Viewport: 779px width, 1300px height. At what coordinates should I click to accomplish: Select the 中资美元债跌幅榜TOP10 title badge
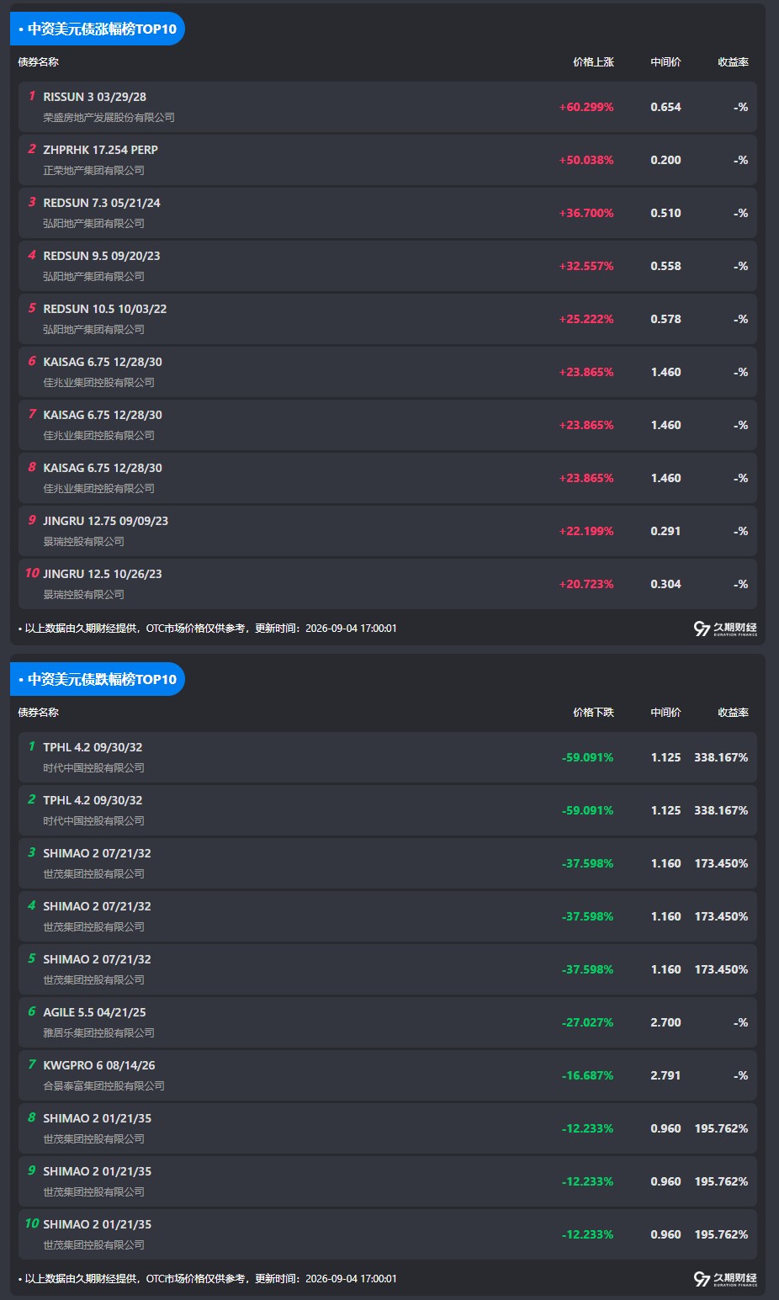pyautogui.click(x=98, y=679)
